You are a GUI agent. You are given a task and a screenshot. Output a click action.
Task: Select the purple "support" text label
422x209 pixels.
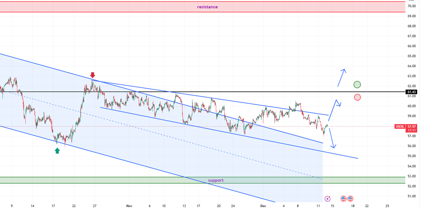tap(216, 180)
